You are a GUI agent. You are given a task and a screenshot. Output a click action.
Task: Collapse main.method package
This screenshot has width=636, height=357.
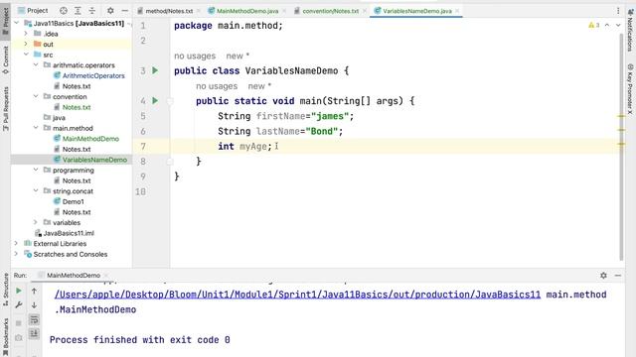pyautogui.click(x=36, y=128)
